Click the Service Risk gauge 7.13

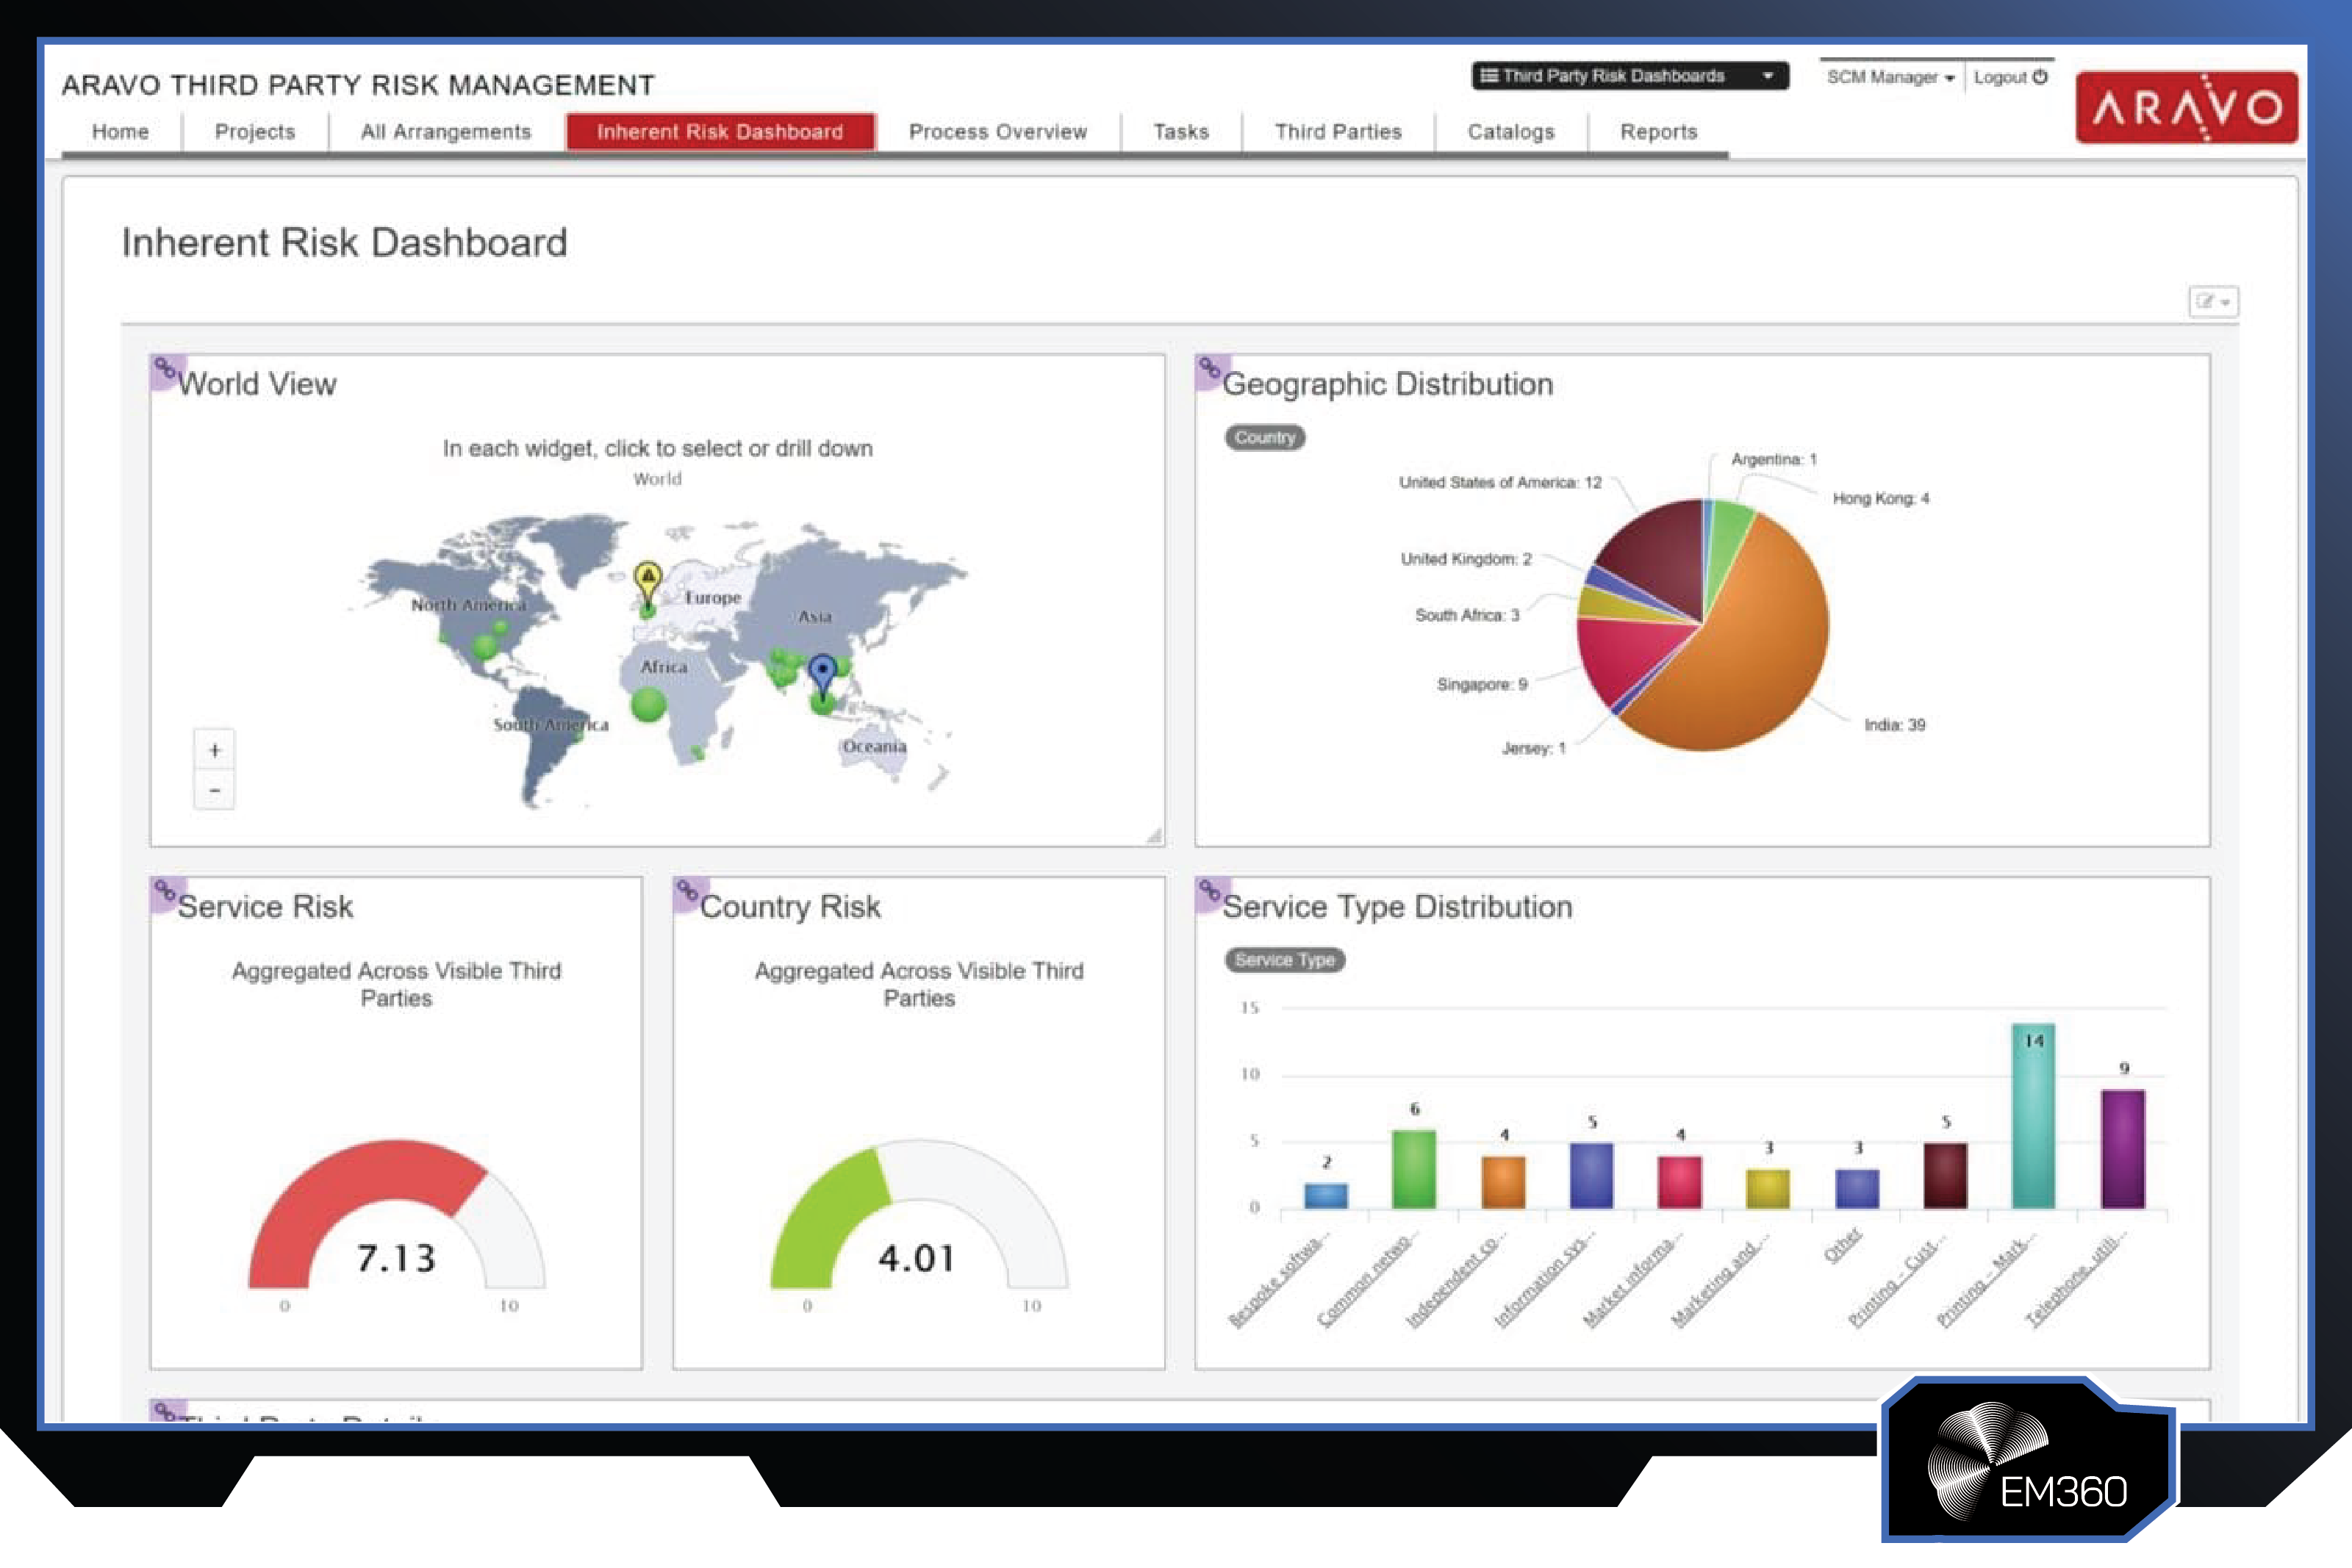click(397, 1215)
